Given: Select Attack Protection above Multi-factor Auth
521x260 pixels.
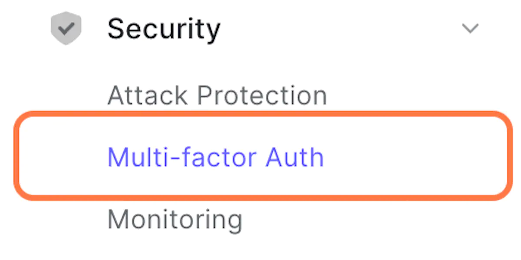Looking at the screenshot, I should pyautogui.click(x=217, y=95).
